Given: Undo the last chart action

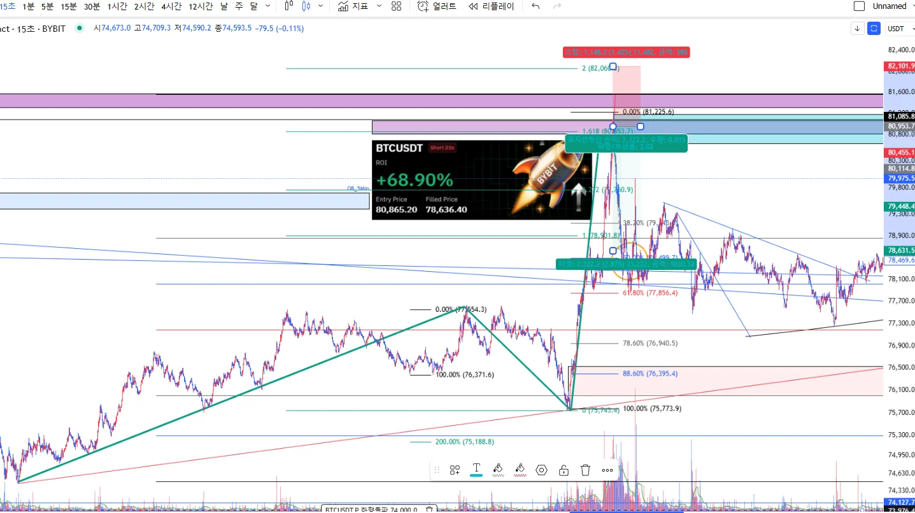Looking at the screenshot, I should (536, 6).
